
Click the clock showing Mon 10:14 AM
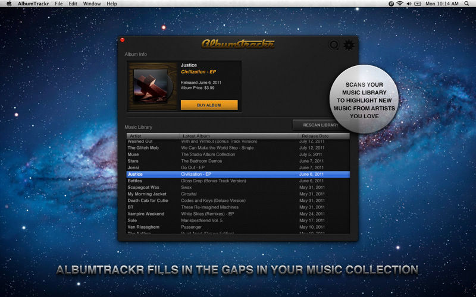pos(442,4)
